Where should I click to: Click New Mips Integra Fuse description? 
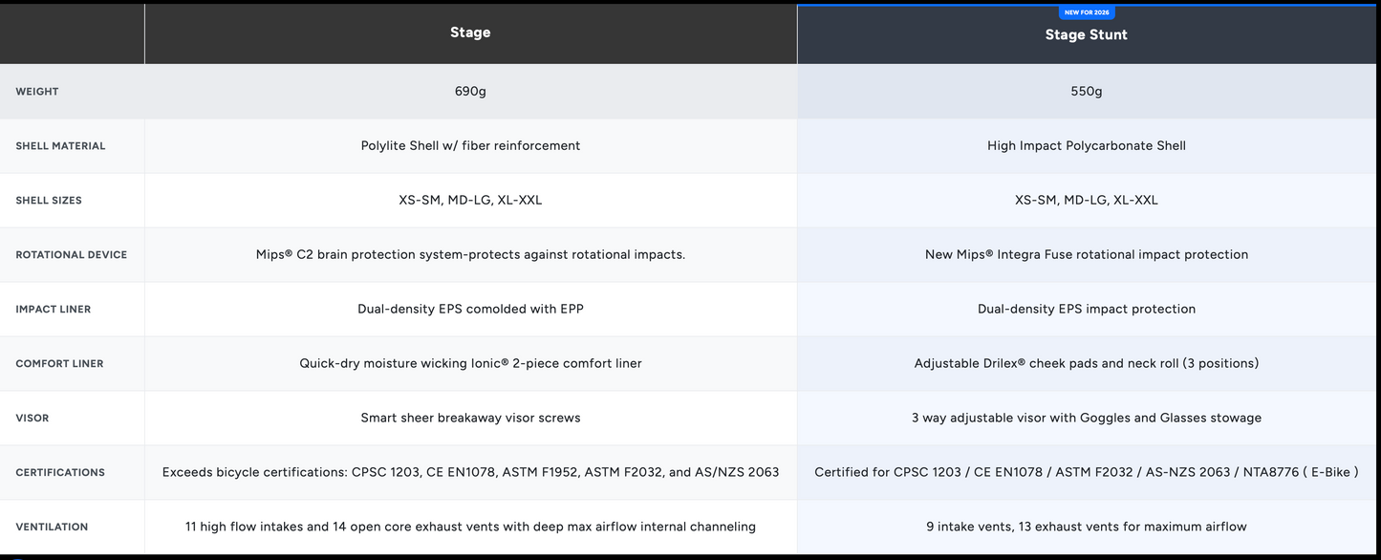(1087, 255)
